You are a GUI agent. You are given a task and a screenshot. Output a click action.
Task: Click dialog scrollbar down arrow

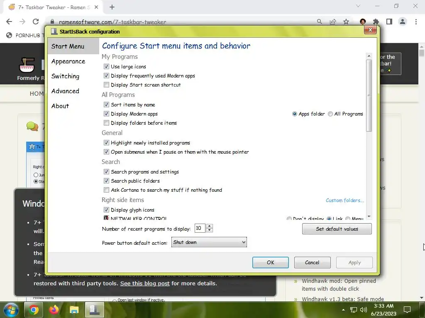pos(369,217)
